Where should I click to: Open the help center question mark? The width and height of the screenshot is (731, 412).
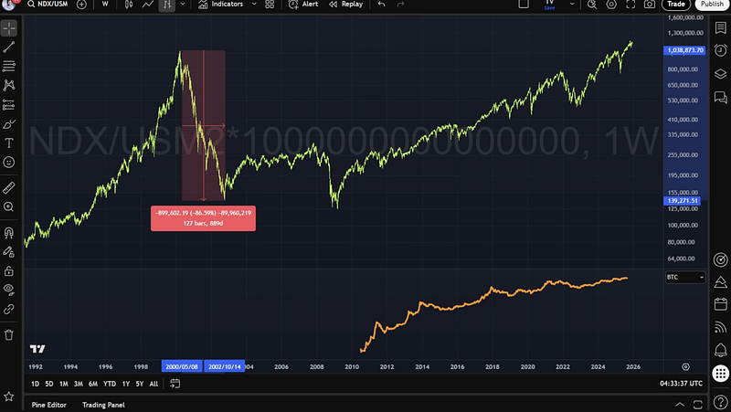721,402
